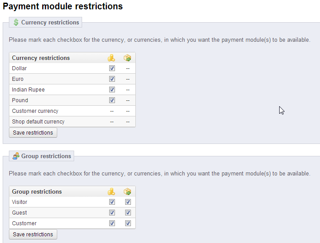
Task: Click gold coins icon in Group restrictions table
Action: (x=112, y=191)
